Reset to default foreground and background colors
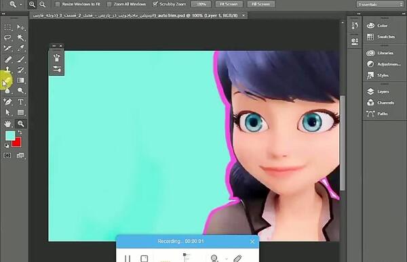The width and height of the screenshot is (407, 262). (x=7, y=146)
